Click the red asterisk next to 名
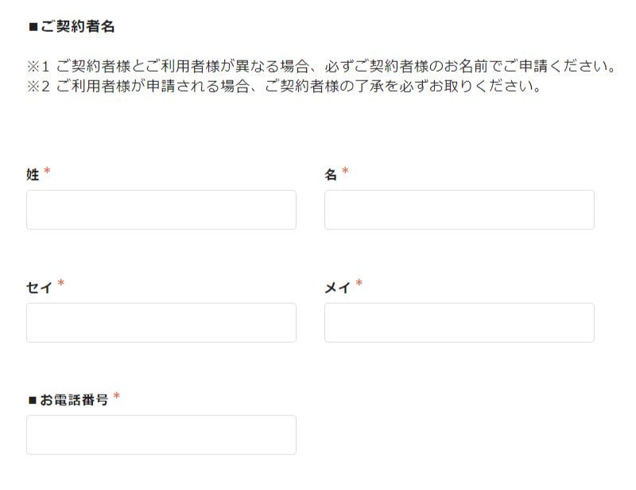The image size is (636, 490). [x=343, y=169]
